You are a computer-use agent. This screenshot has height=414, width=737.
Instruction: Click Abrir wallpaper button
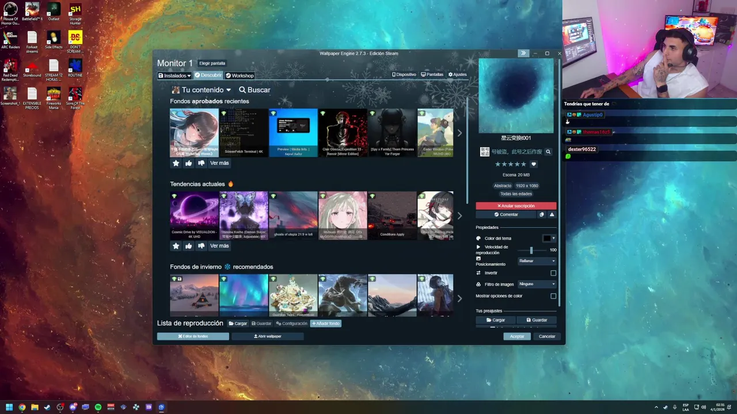[268, 336]
